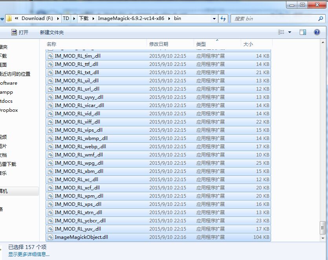
Task: Click the 104 KB size cell
Action: point(261,237)
